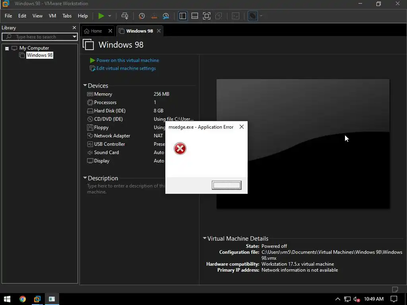Select My Computer in the library tree
This screenshot has width=407, height=305.
pos(34,48)
